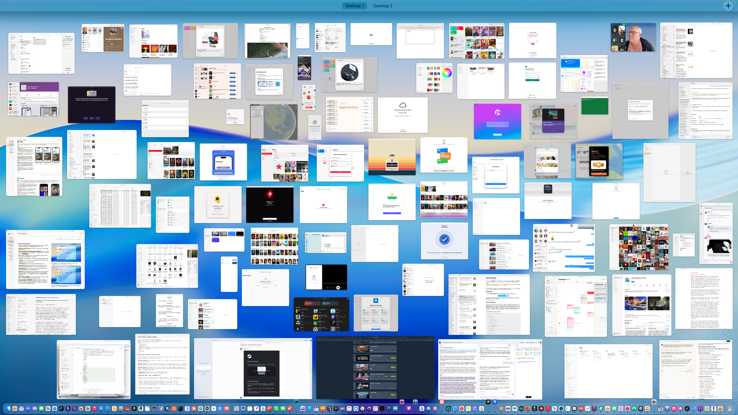Launch the red Music app icon

coord(94,409)
